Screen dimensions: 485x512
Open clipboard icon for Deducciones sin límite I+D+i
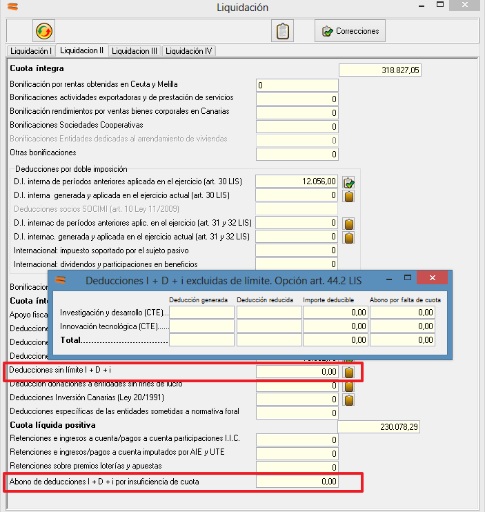349,372
